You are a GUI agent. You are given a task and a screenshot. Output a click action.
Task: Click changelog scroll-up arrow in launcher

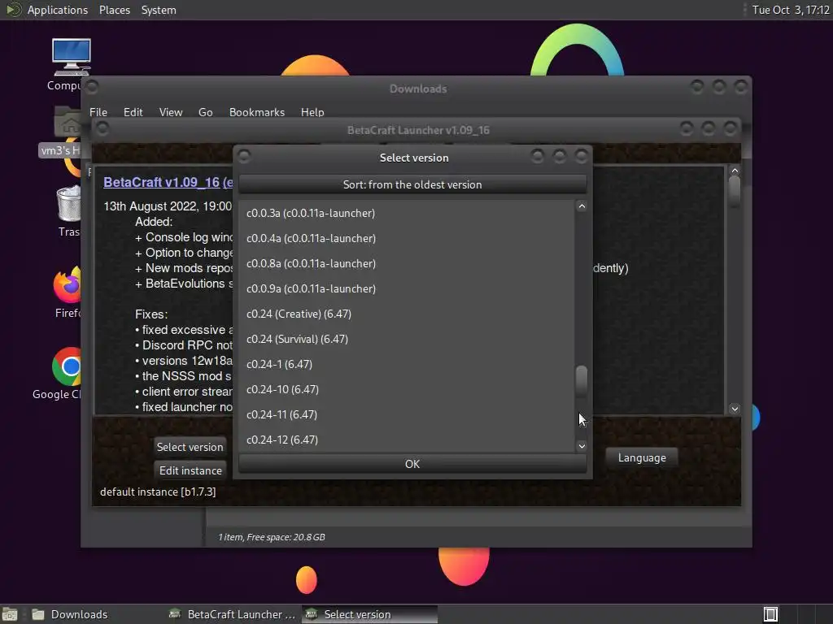[735, 171]
